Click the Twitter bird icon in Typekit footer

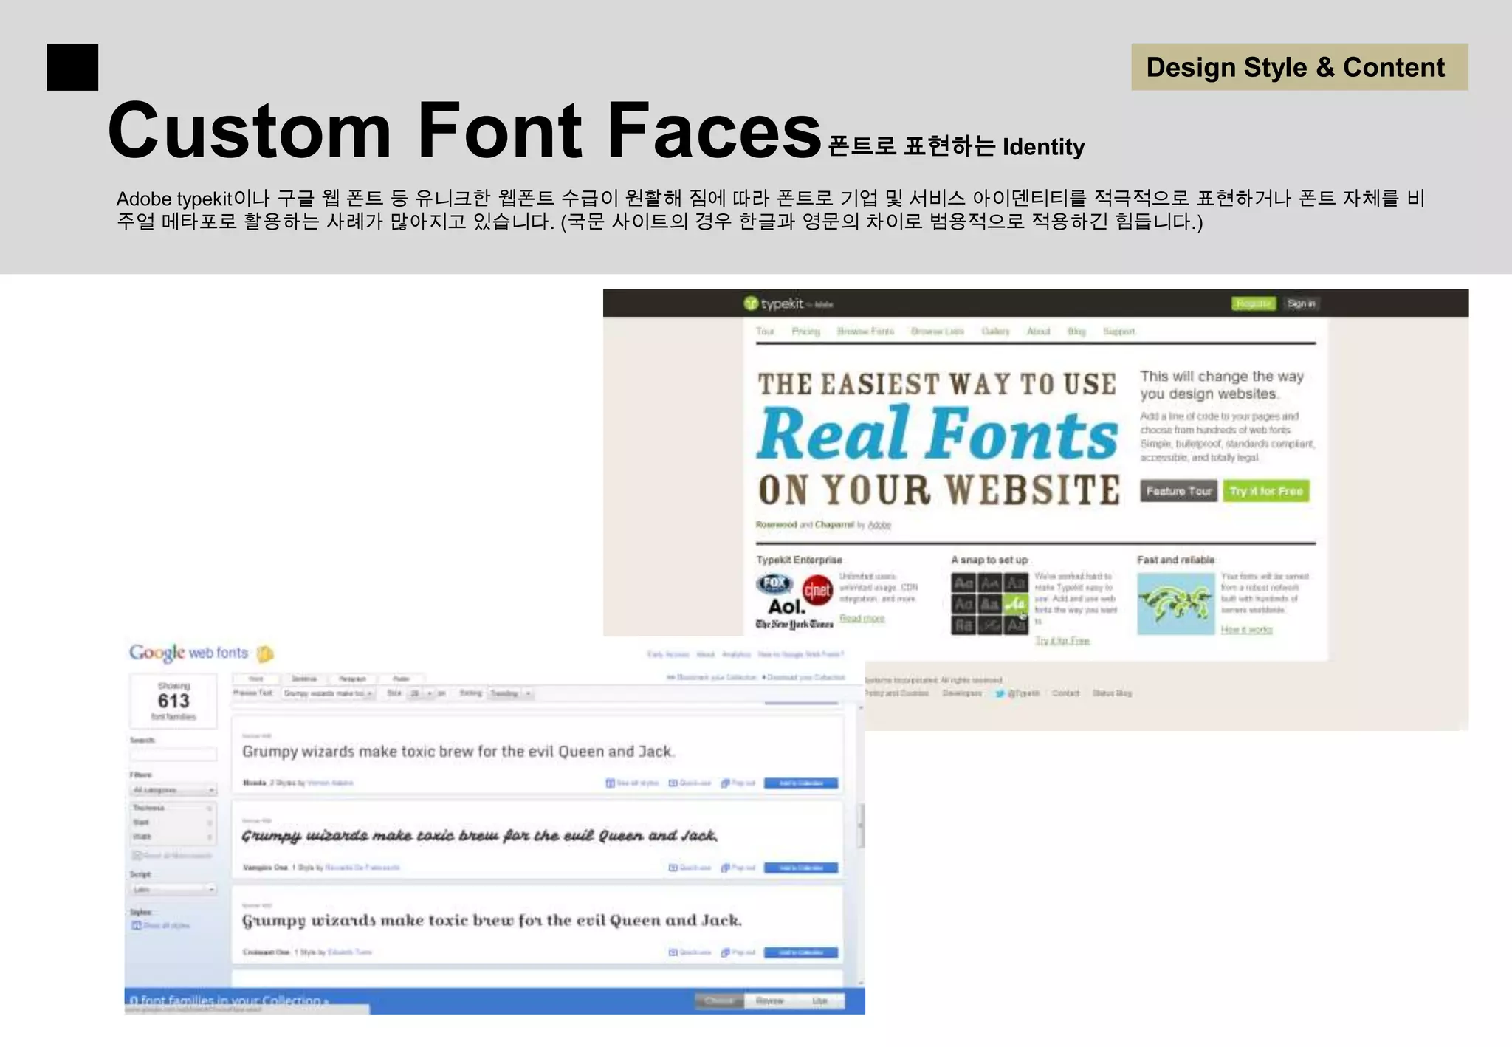click(1000, 693)
